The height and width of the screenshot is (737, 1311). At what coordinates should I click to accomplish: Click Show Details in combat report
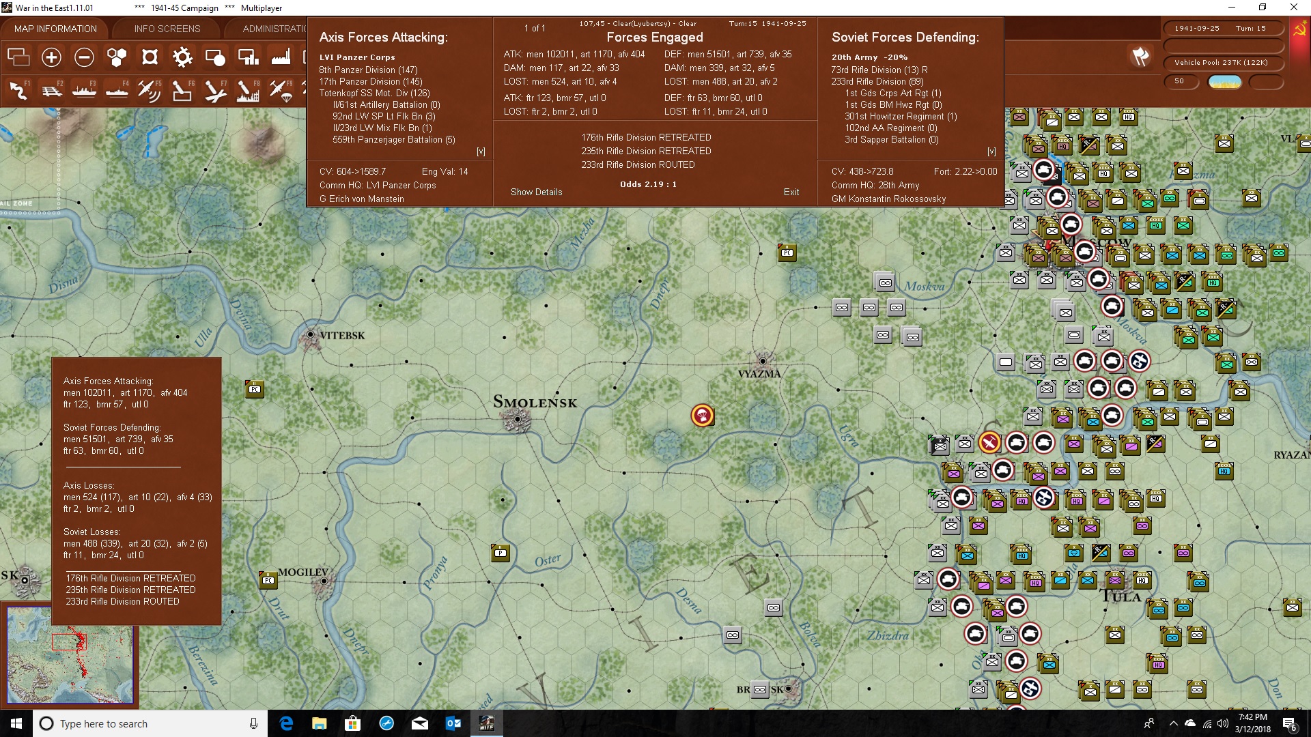tap(536, 192)
